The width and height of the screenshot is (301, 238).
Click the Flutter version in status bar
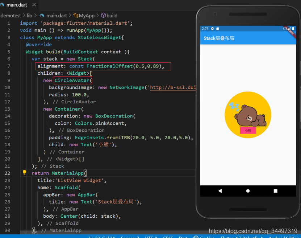[242, 237]
